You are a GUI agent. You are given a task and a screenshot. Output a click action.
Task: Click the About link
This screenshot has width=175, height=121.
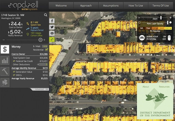(x=146, y=87)
